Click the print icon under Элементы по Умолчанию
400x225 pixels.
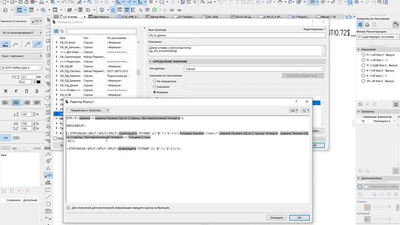(x=367, y=24)
